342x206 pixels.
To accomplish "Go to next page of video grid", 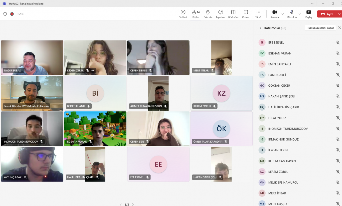I will click(x=133, y=205).
